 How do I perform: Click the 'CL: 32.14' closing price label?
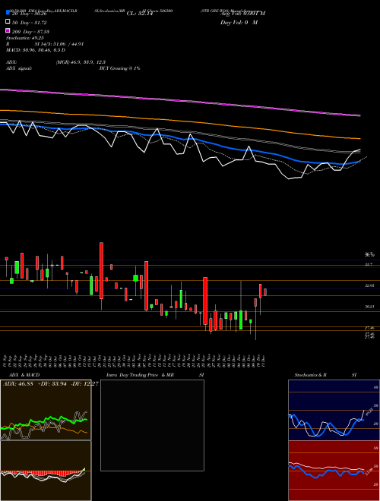click(x=140, y=14)
